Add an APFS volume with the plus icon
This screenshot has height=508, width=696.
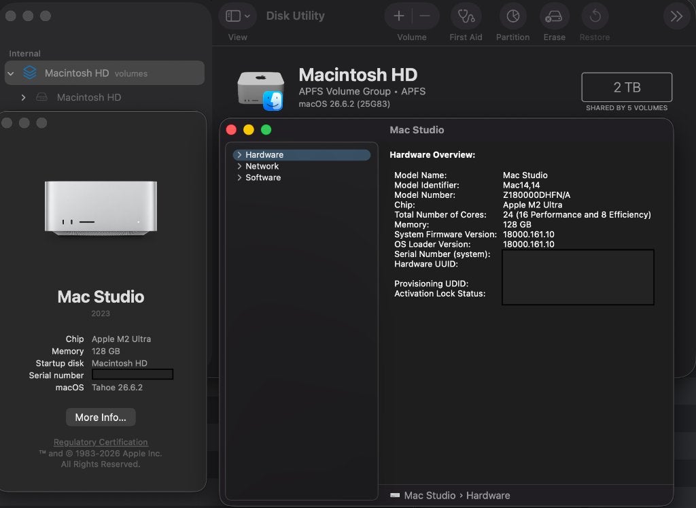tap(398, 16)
